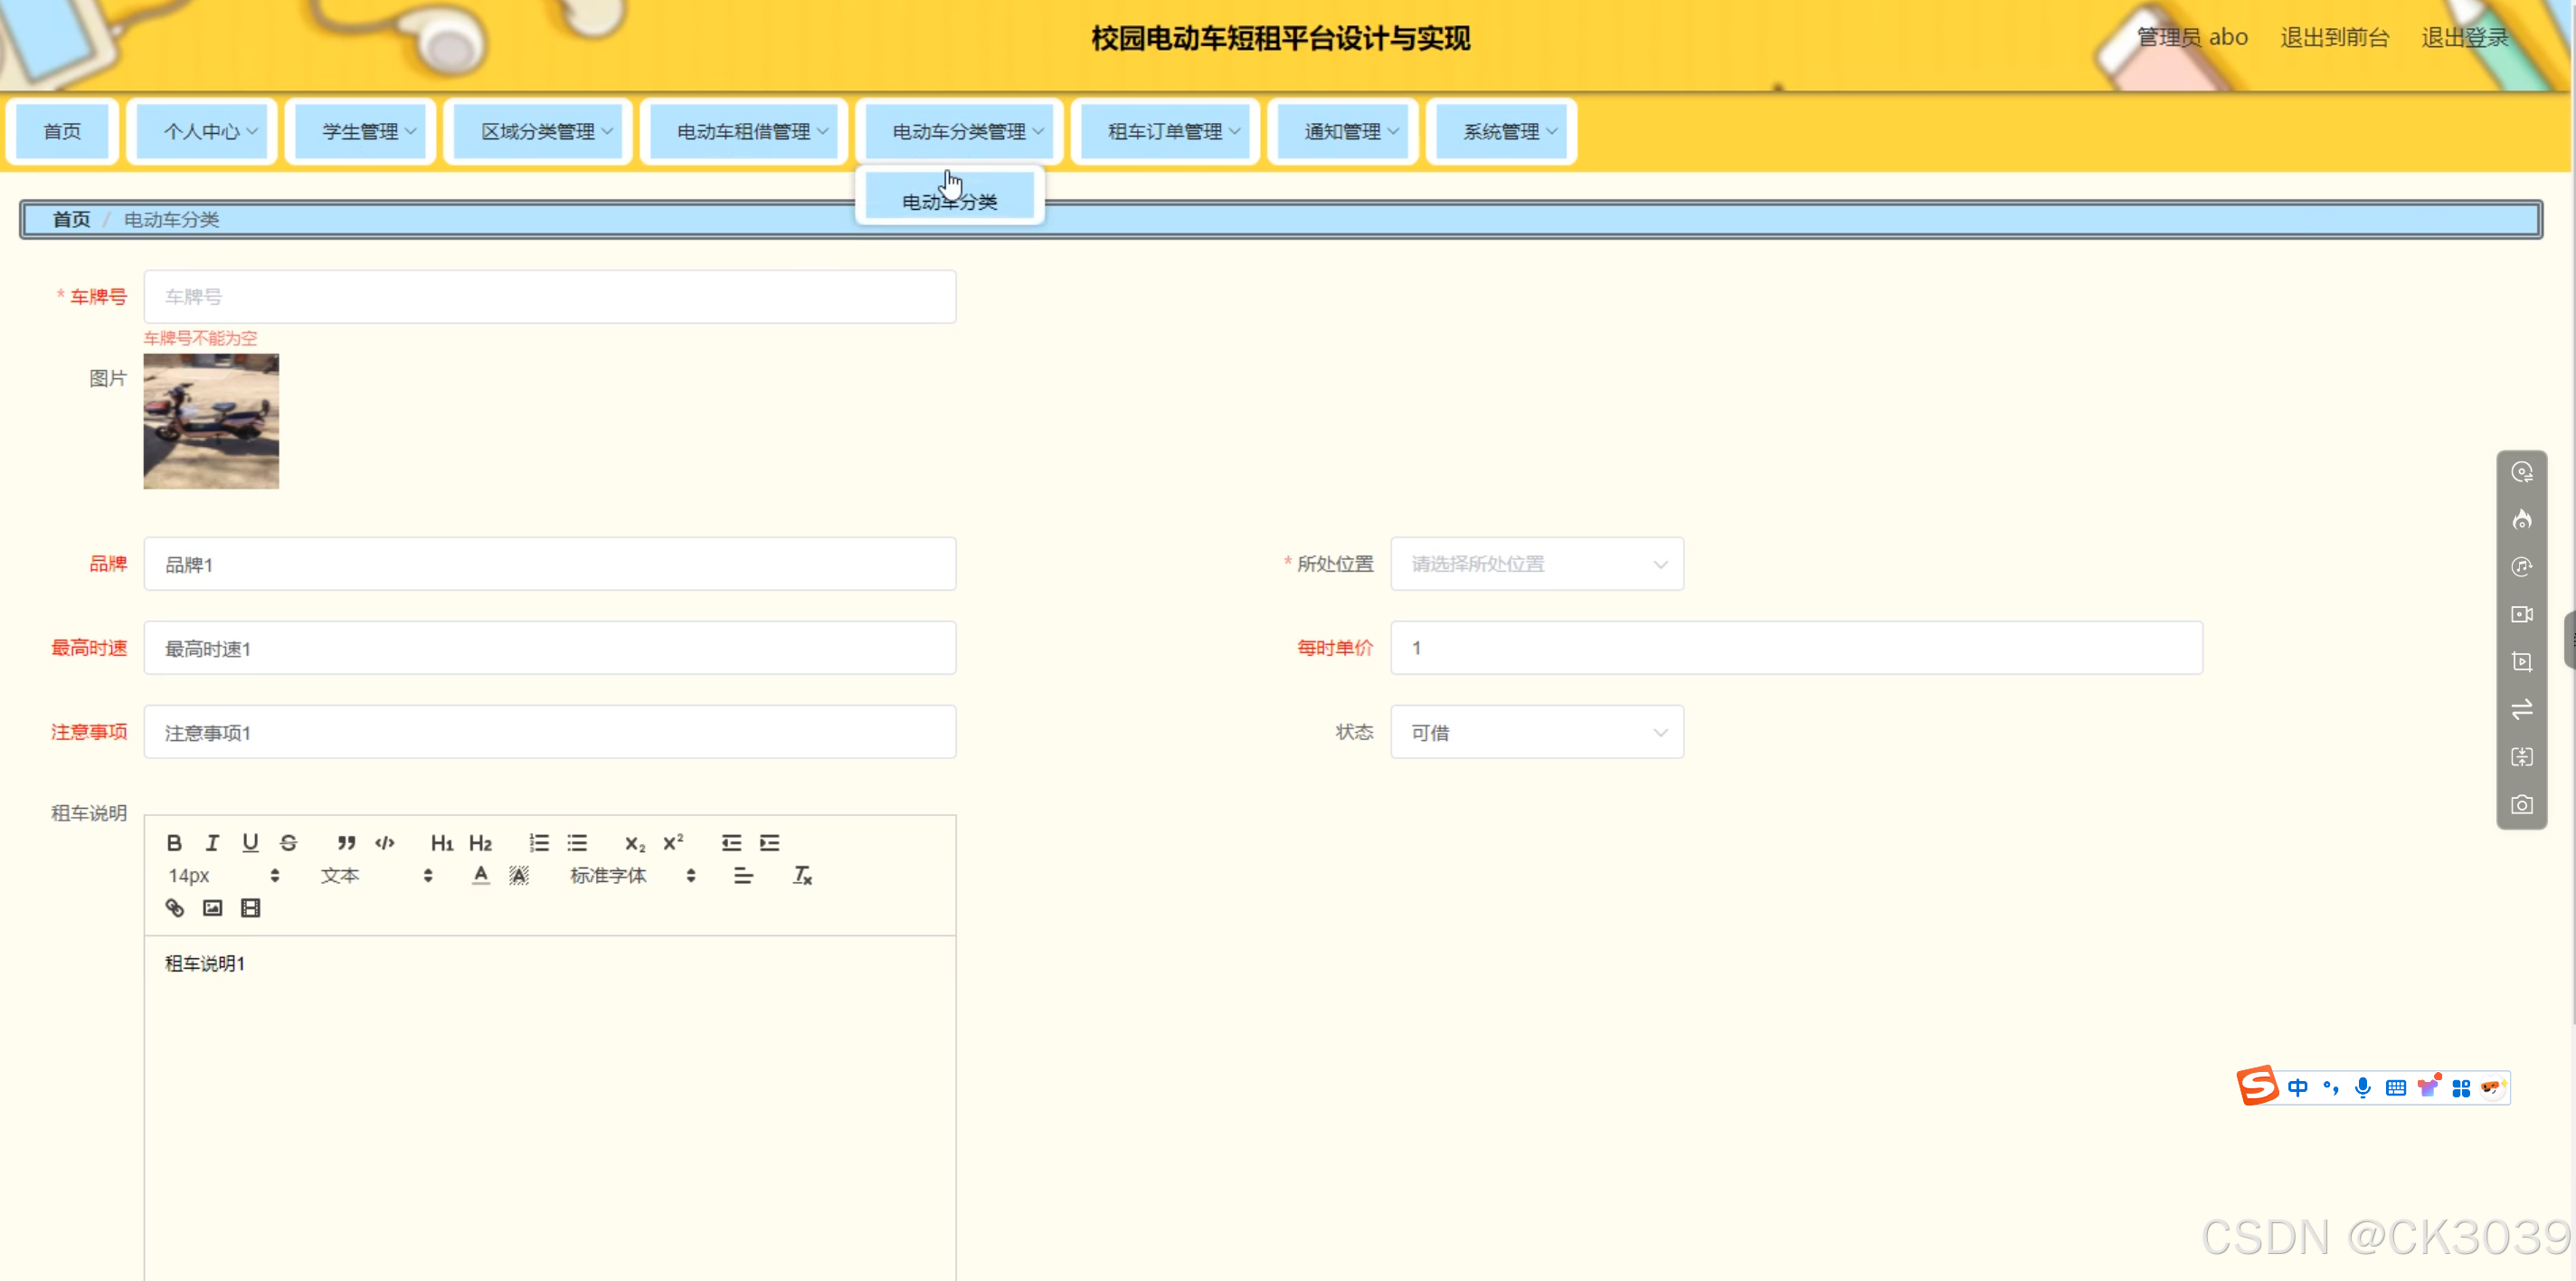The width and height of the screenshot is (2576, 1281).
Task: Toggle bold formatting in the editor
Action: [x=174, y=843]
